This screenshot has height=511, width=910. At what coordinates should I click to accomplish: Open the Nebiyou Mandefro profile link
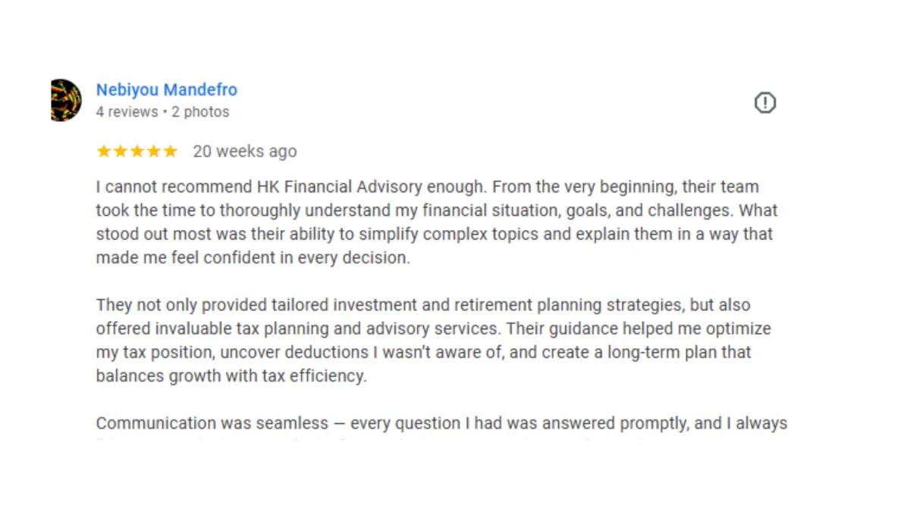pos(167,89)
